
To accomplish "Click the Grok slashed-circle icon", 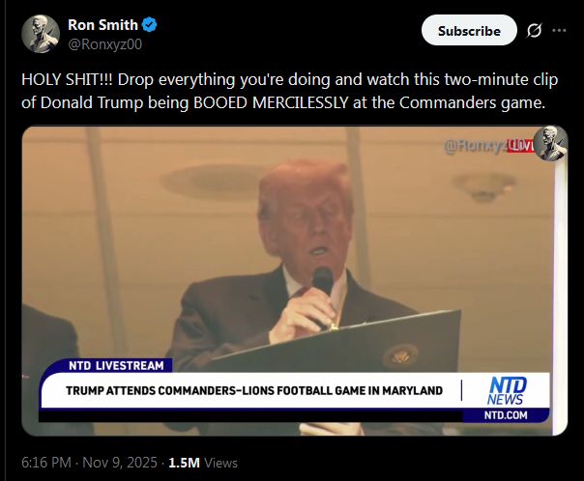I will coord(534,31).
